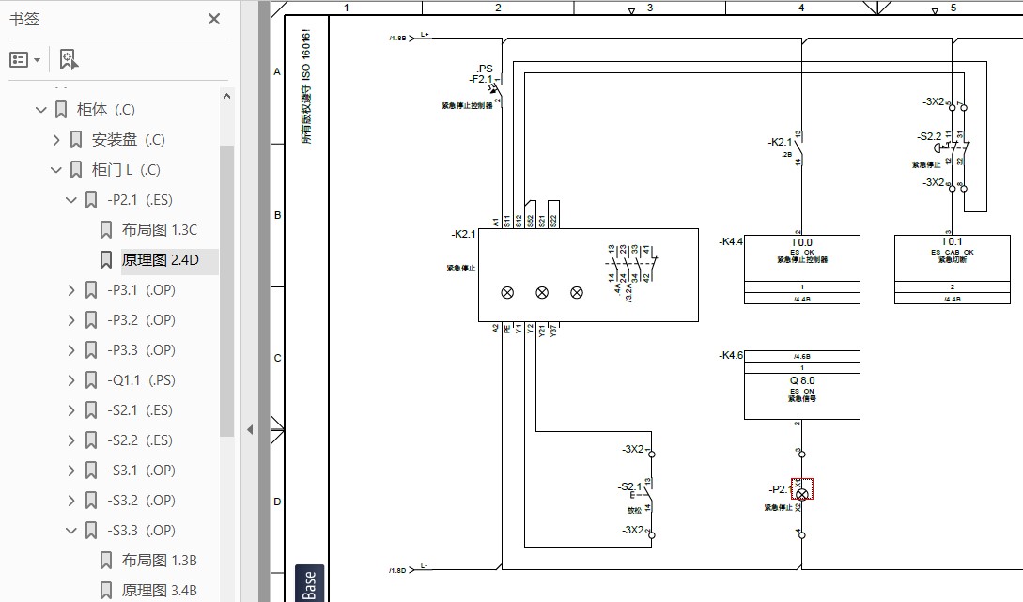Select the 原理图 2.4D bookmark
This screenshot has width=1023, height=602.
(x=161, y=259)
